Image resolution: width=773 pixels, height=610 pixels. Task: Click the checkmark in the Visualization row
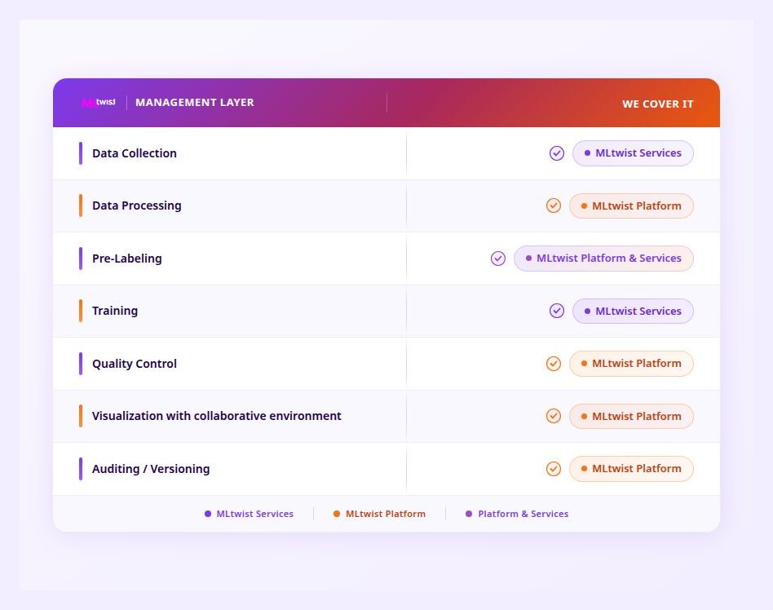(554, 416)
